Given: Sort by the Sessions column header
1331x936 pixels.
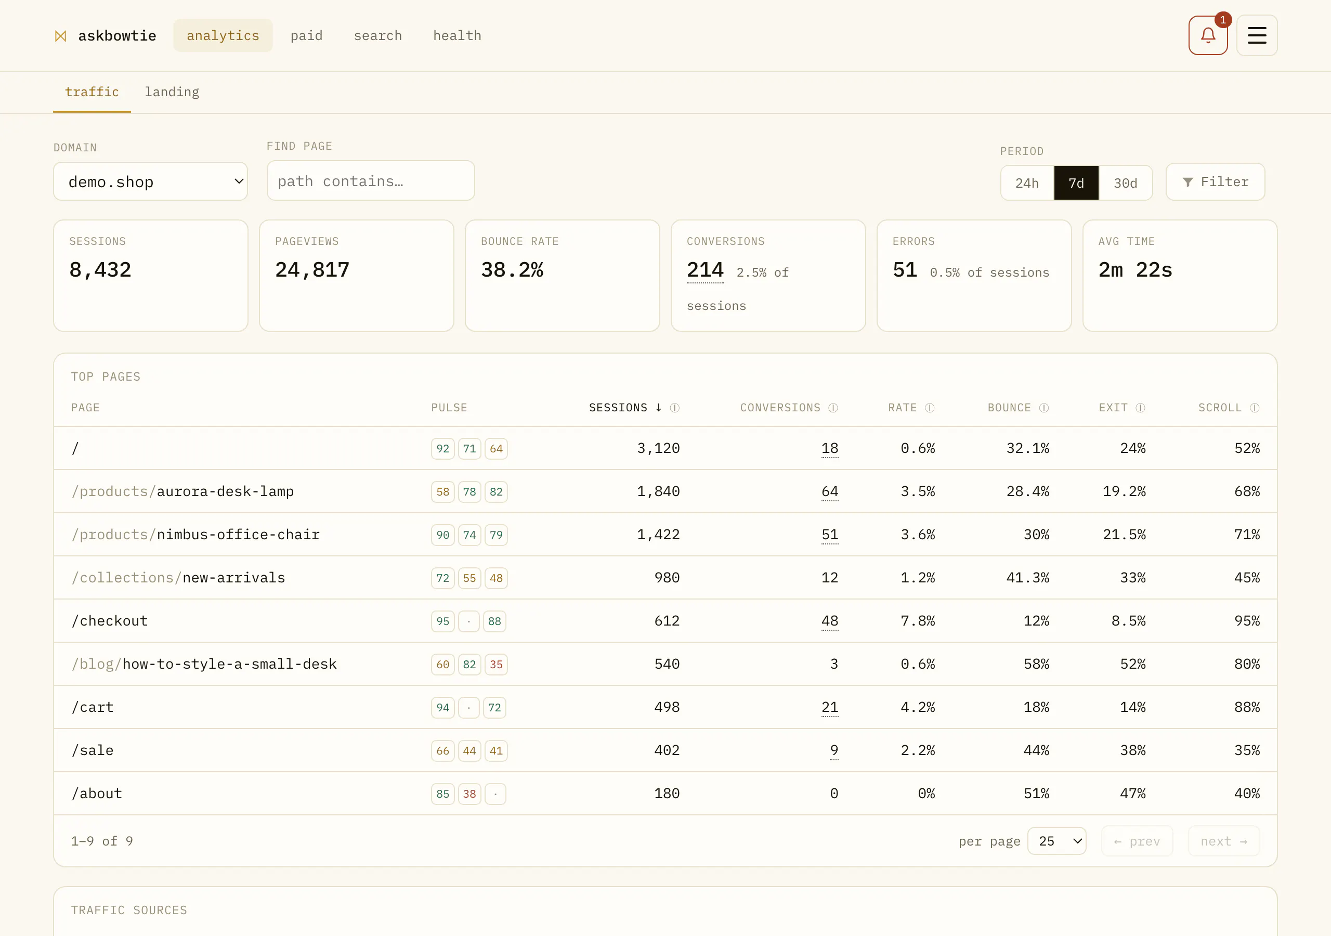Looking at the screenshot, I should pos(618,408).
